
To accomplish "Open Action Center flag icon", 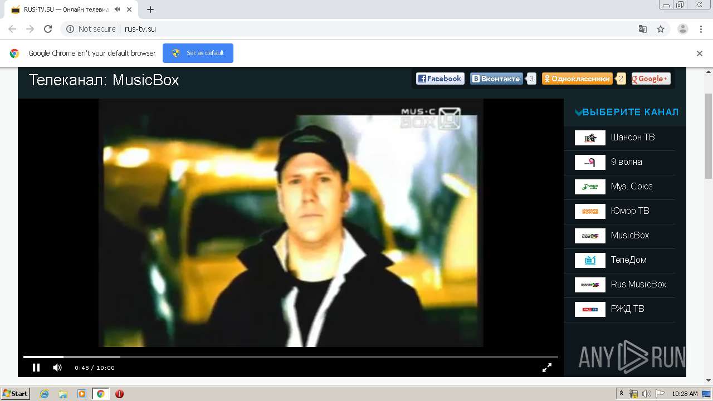I will click(660, 394).
